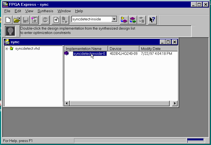Image resolution: width=211 pixels, height=145 pixels.
Task: Click the Modify Date column header
Action: 158,49
